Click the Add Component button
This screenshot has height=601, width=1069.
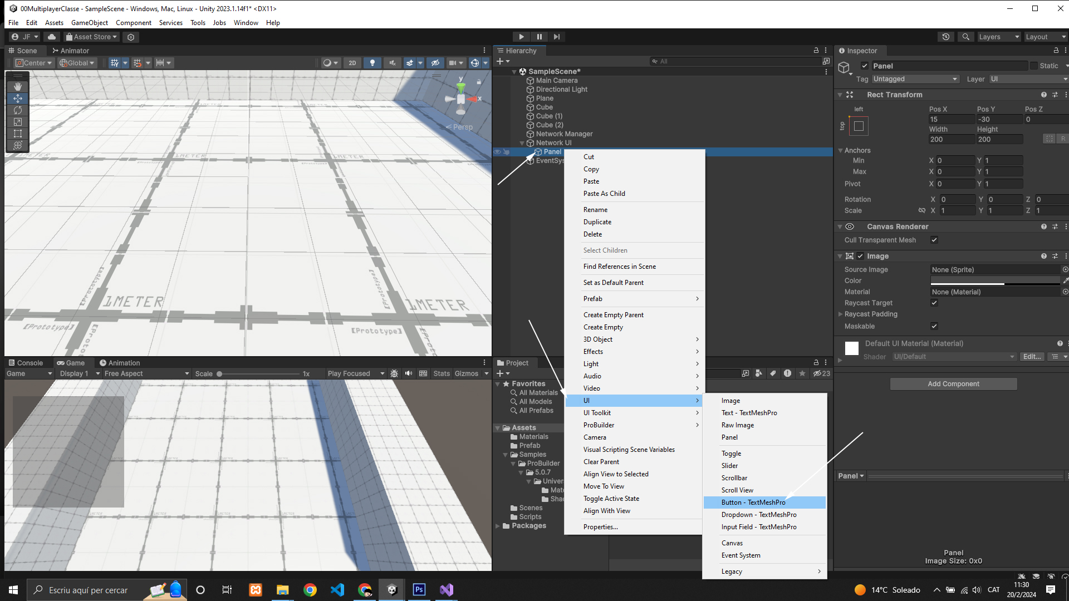tap(953, 384)
